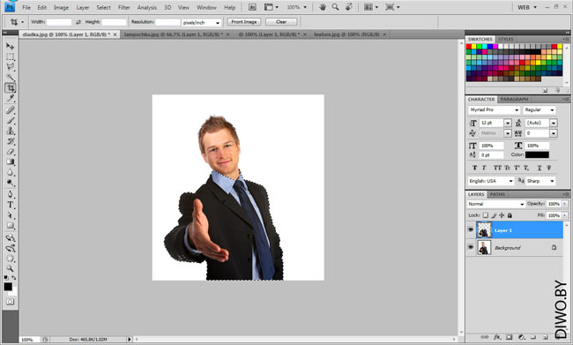Click the foreground color square
573x345 pixels.
(x=8, y=287)
